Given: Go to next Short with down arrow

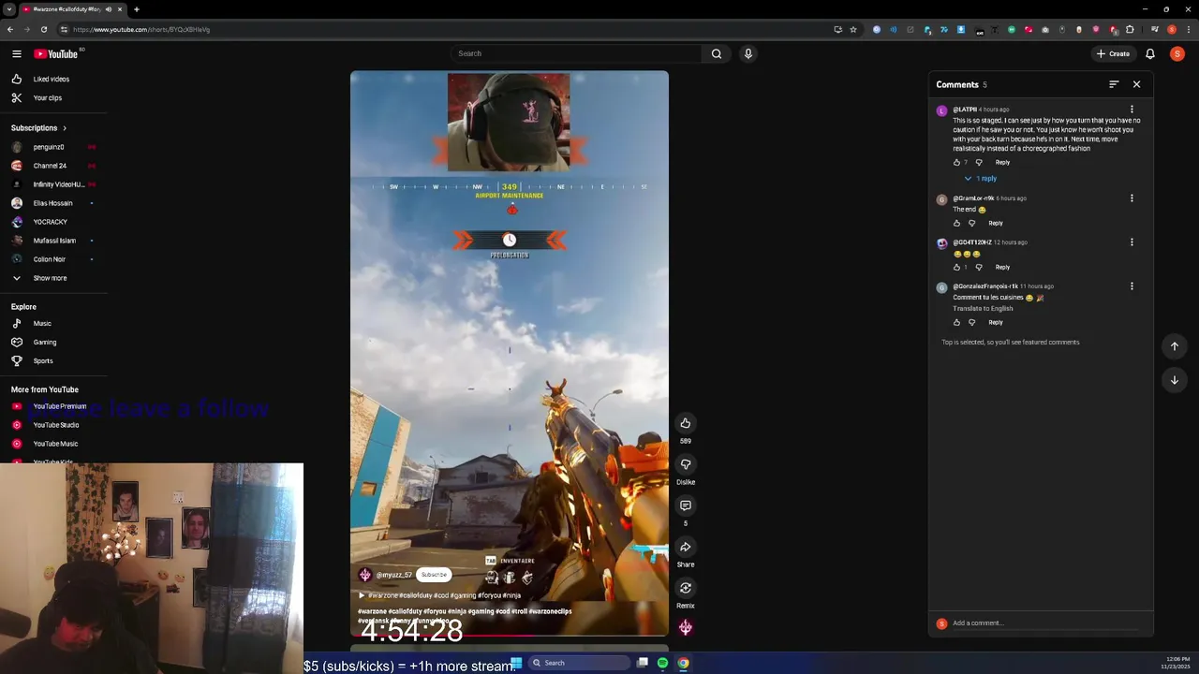Looking at the screenshot, I should click(1175, 380).
